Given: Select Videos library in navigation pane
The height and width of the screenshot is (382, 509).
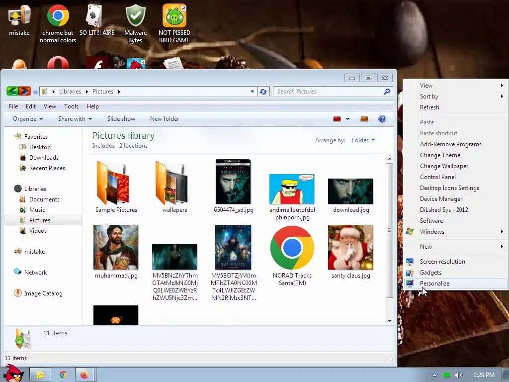Looking at the screenshot, I should coord(38,231).
